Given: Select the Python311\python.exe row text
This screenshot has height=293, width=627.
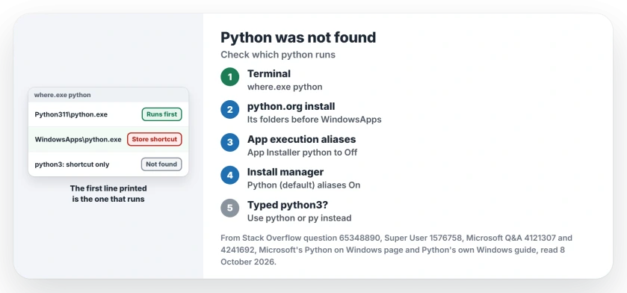Looking at the screenshot, I should pos(71,114).
